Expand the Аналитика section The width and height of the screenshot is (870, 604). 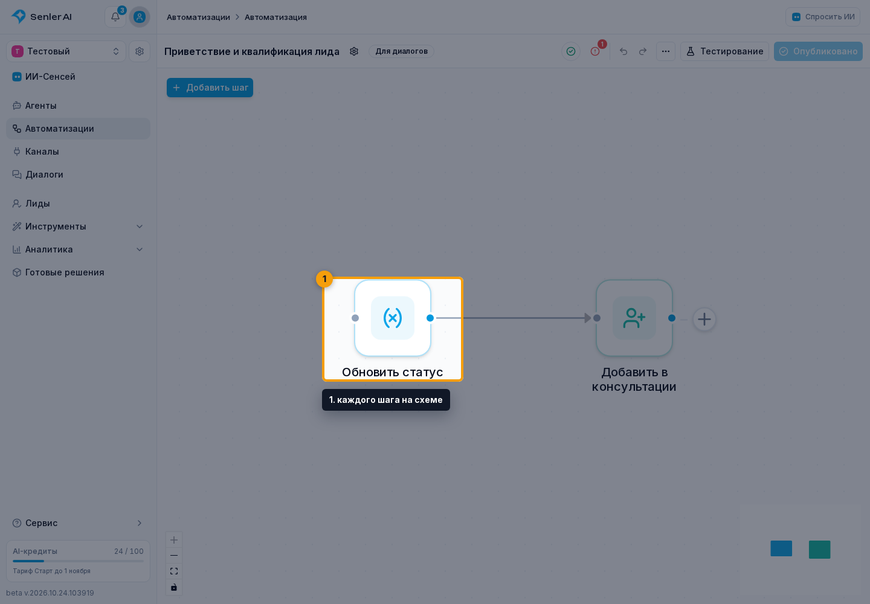point(79,249)
